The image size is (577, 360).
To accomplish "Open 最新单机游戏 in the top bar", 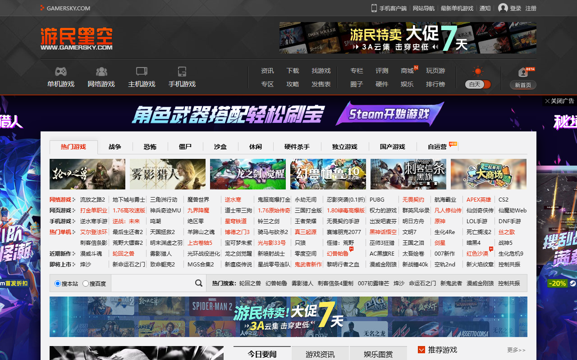I will [457, 8].
